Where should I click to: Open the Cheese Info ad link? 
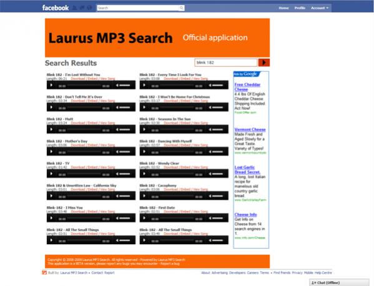click(x=245, y=214)
